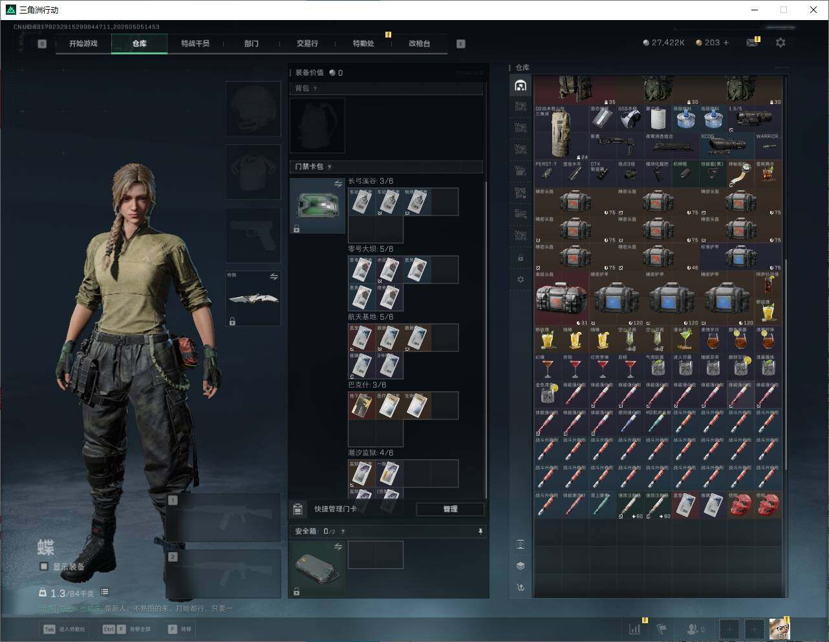829x642 pixels.
Task: Open the mail inbox icon
Action: pyautogui.click(x=751, y=43)
